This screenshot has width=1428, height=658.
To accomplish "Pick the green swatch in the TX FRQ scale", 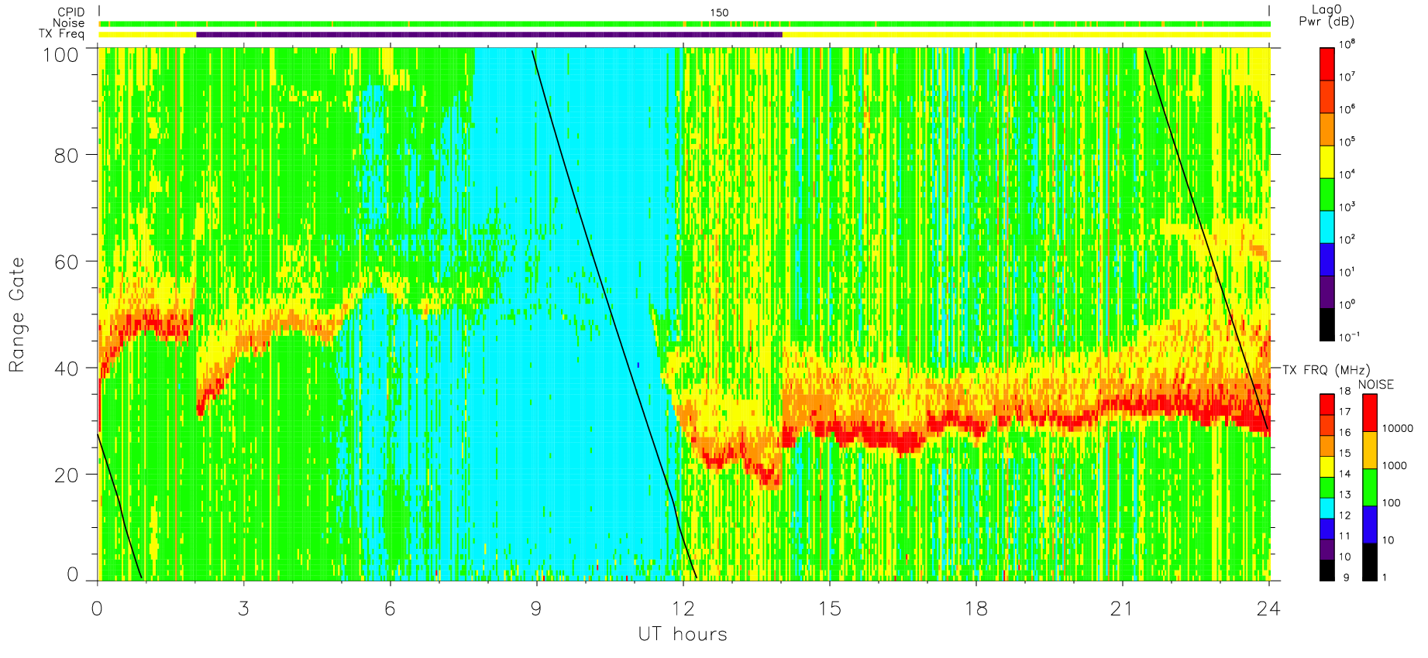I will coord(1327,488).
